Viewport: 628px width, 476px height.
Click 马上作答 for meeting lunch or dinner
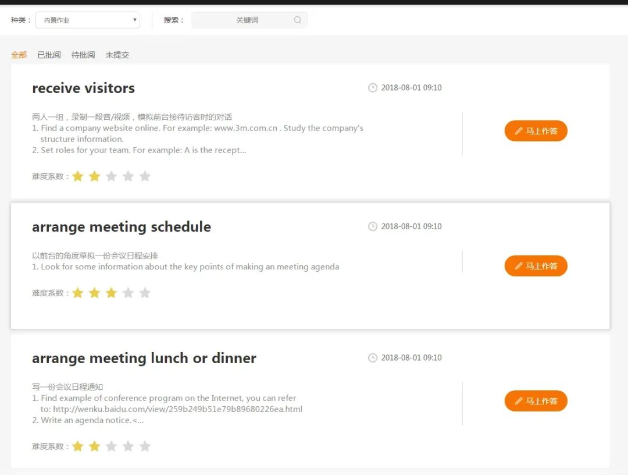coord(536,401)
